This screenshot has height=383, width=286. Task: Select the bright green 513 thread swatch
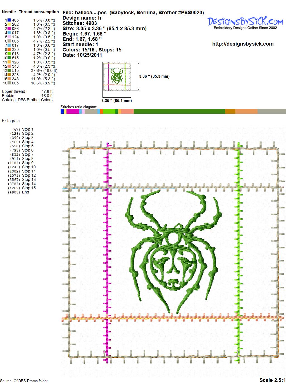click(x=9, y=54)
